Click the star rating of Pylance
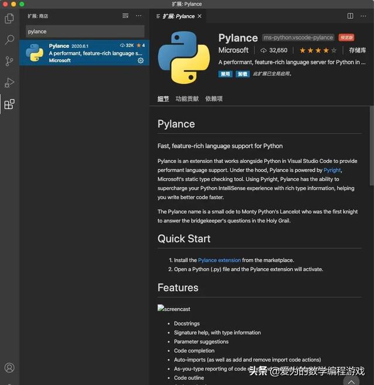This screenshot has width=374, height=385. click(x=318, y=50)
